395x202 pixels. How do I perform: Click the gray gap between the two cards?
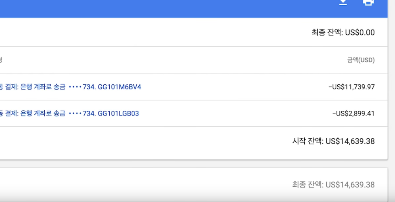(194, 164)
